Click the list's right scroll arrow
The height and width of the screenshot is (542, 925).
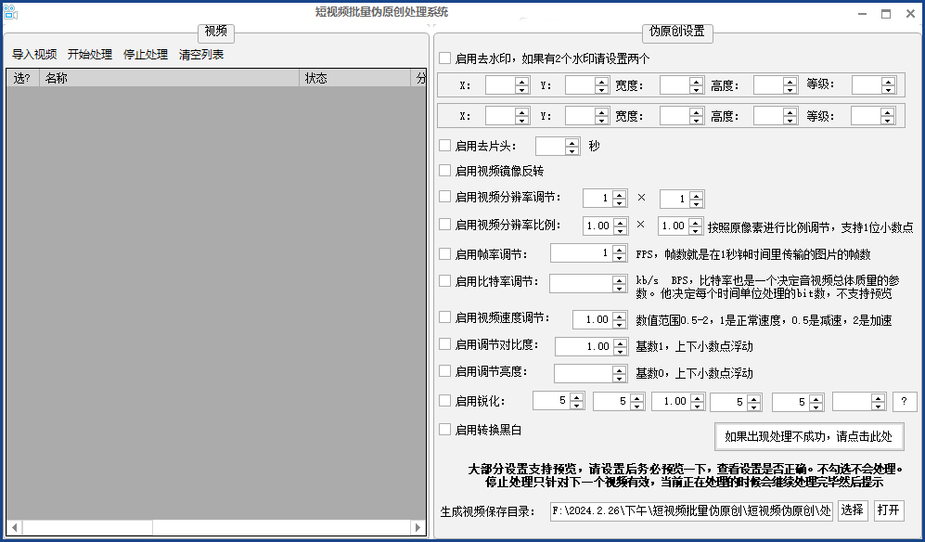tap(418, 527)
